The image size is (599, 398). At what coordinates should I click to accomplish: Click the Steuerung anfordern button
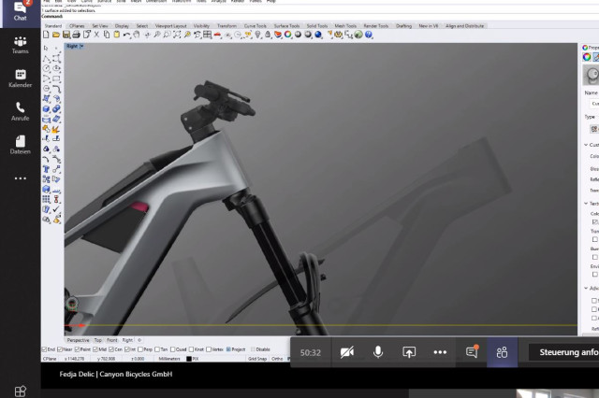click(x=563, y=352)
